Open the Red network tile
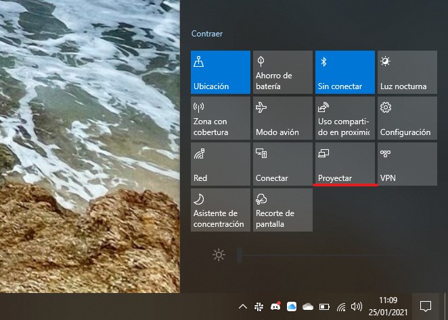Image resolution: width=448 pixels, height=320 pixels. coord(220,164)
